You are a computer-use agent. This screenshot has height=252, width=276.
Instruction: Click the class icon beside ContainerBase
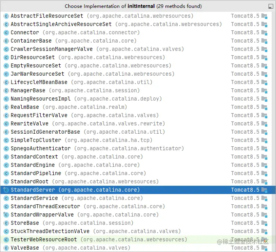[x=6, y=41]
